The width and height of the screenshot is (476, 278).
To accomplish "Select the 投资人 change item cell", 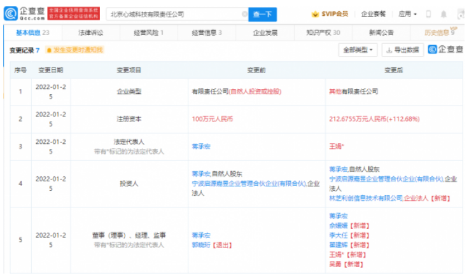I will tap(129, 184).
